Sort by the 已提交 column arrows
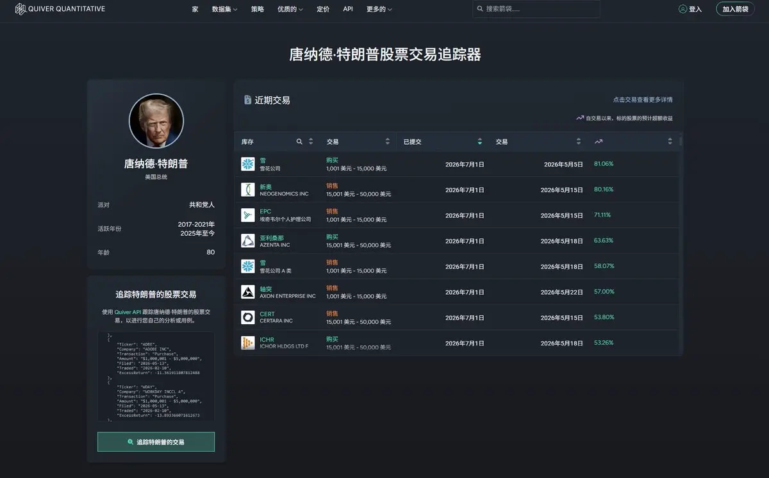This screenshot has width=769, height=478. pos(480,142)
